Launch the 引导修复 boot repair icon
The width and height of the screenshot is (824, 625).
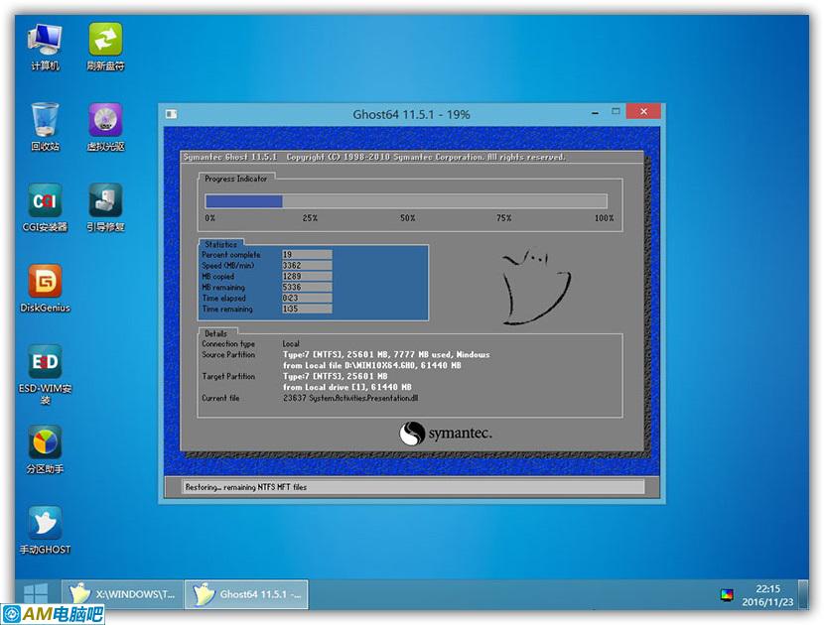(x=105, y=207)
